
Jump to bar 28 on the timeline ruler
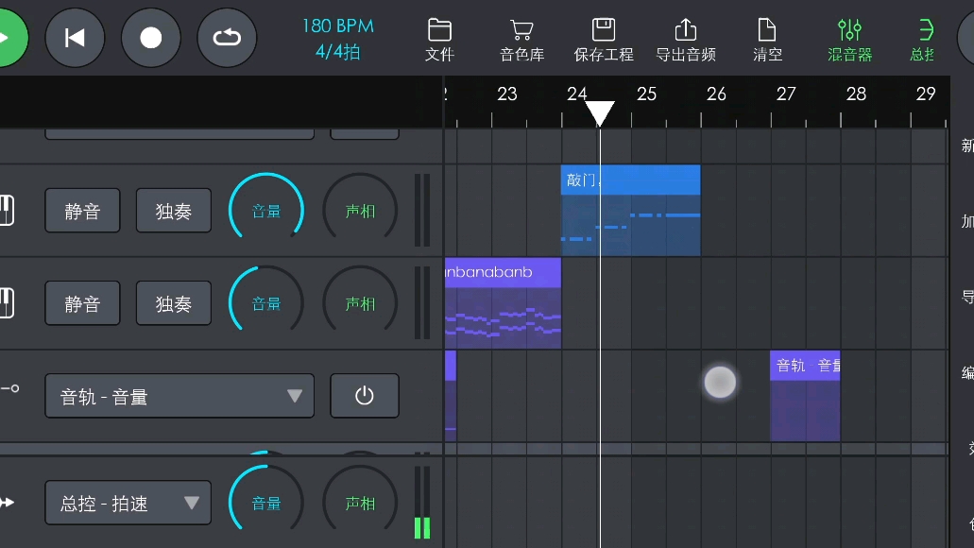tap(856, 94)
